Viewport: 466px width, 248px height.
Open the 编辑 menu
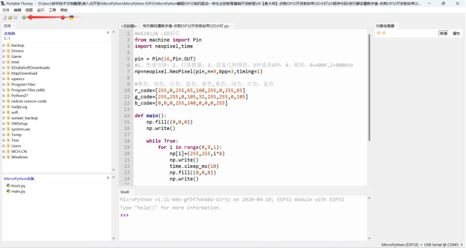(x=18, y=10)
